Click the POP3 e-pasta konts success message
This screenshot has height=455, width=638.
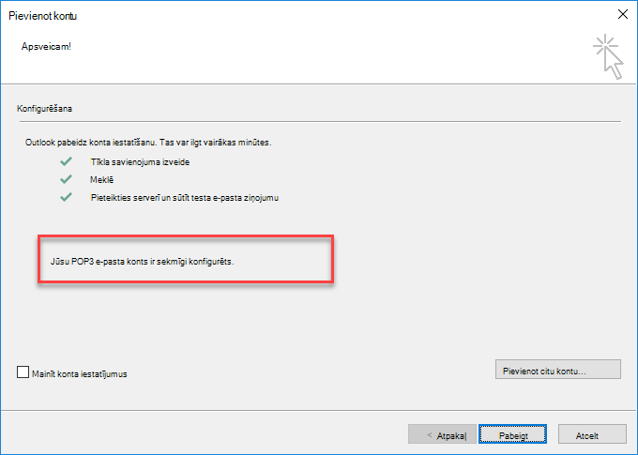[142, 262]
